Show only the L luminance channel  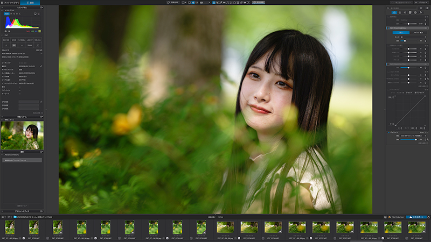click(19, 14)
